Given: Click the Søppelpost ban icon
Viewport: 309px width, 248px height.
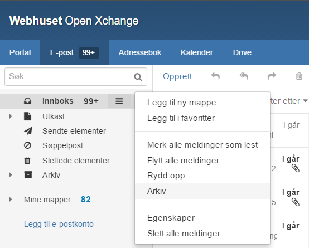Looking at the screenshot, I should (x=27, y=145).
